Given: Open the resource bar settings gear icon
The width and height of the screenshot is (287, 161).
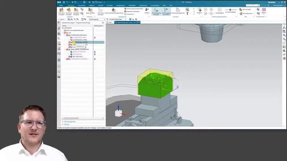Looking at the screenshot, I should [x=59, y=23].
